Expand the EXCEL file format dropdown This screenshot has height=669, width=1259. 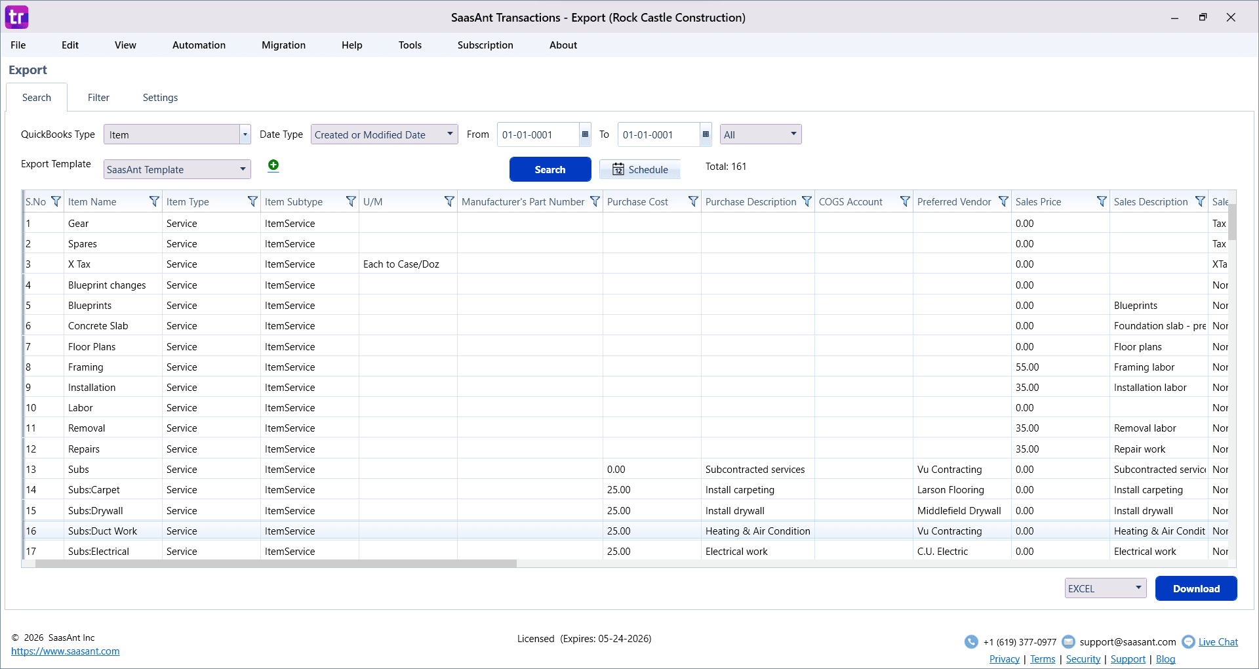[1138, 588]
